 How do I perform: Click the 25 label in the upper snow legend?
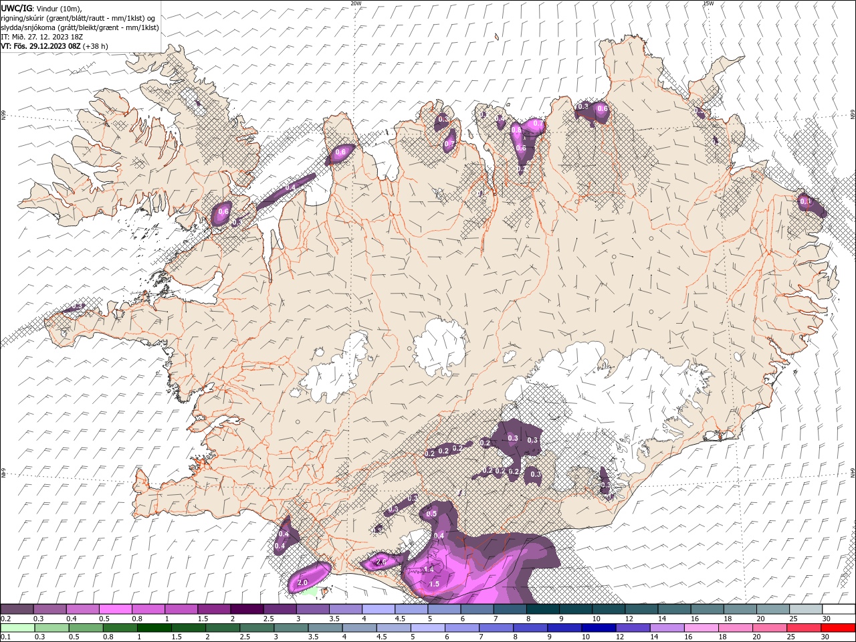coord(794,619)
